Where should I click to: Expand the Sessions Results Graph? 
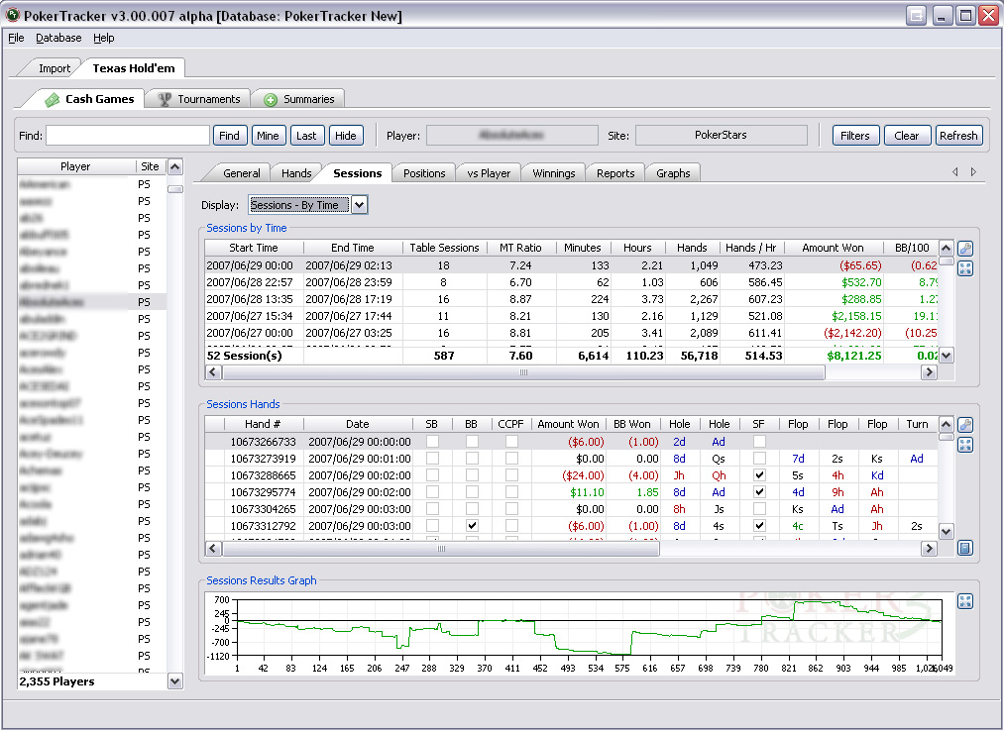point(965,601)
